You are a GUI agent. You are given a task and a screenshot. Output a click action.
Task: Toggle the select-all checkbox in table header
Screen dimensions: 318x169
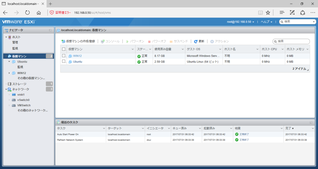[x=64, y=49]
